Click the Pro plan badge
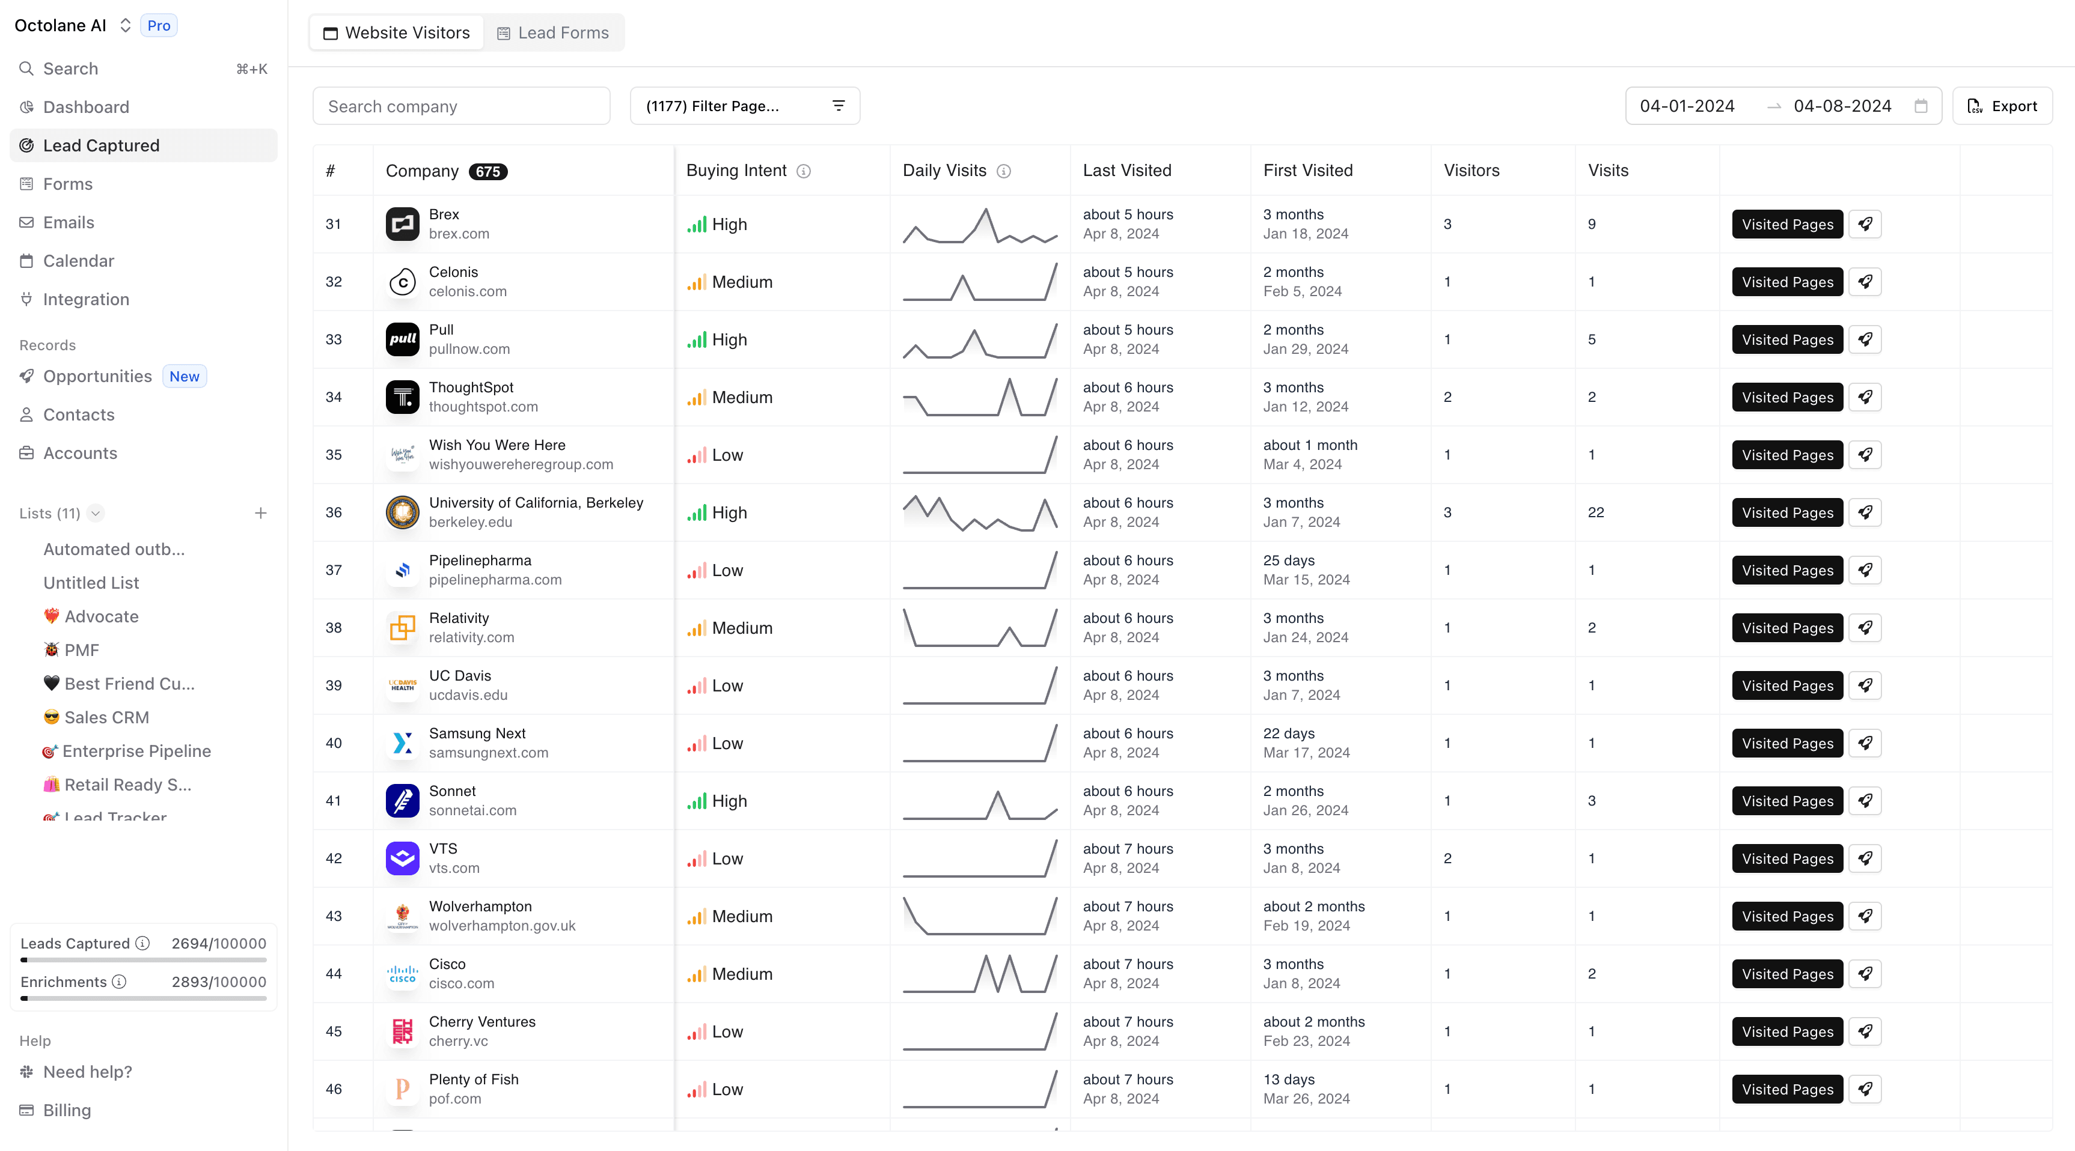This screenshot has height=1151, width=2075. coord(159,26)
